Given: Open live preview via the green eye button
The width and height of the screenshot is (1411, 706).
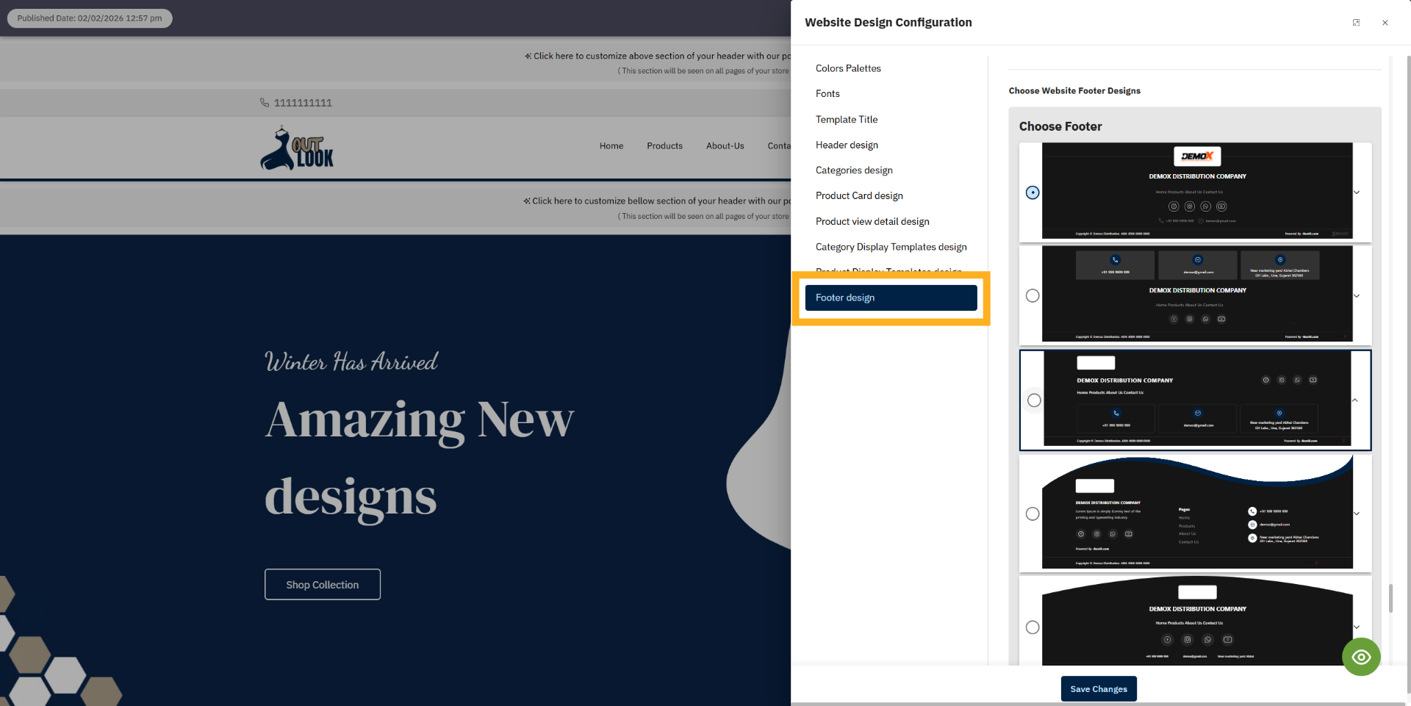Looking at the screenshot, I should click(x=1361, y=657).
